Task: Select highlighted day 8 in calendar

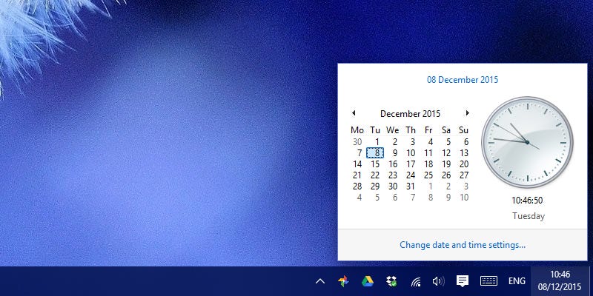Action: point(375,153)
